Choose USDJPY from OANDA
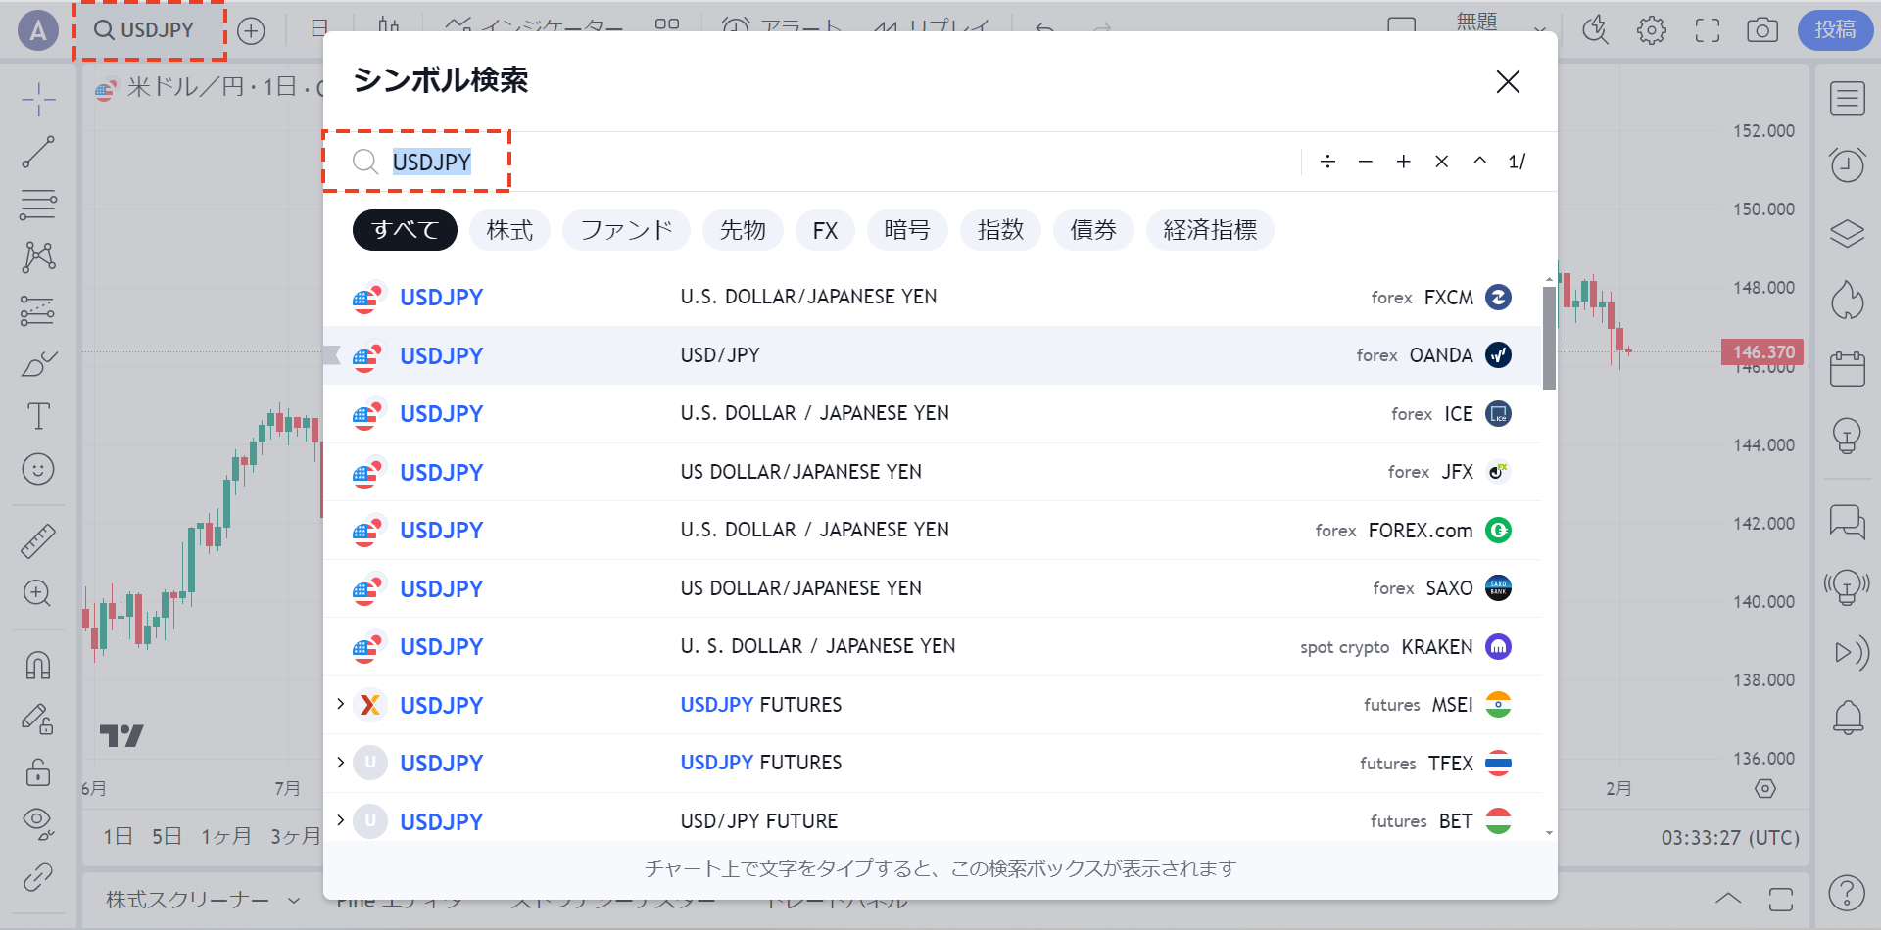This screenshot has height=930, width=1881. (x=932, y=355)
